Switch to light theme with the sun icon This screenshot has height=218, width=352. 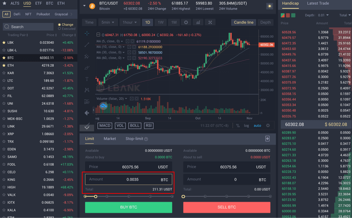click(269, 6)
